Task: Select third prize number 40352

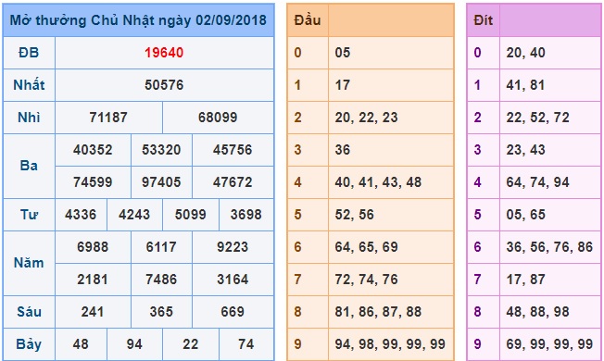Action: [x=93, y=150]
